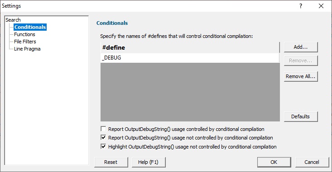The width and height of the screenshot is (332, 172).
Task: Open the Functions settings page
Action: (24, 34)
